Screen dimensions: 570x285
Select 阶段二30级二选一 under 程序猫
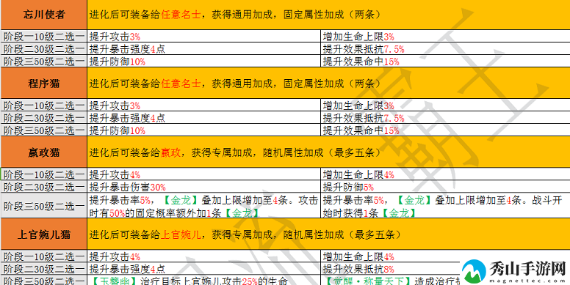(x=44, y=118)
